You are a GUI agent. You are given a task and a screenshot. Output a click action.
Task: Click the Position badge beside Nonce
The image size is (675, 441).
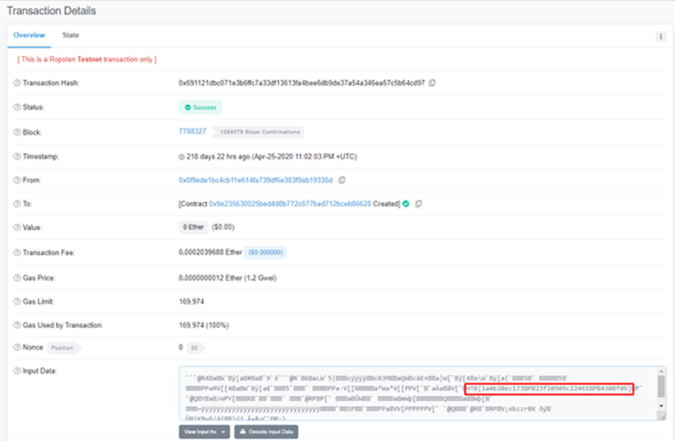pyautogui.click(x=63, y=348)
